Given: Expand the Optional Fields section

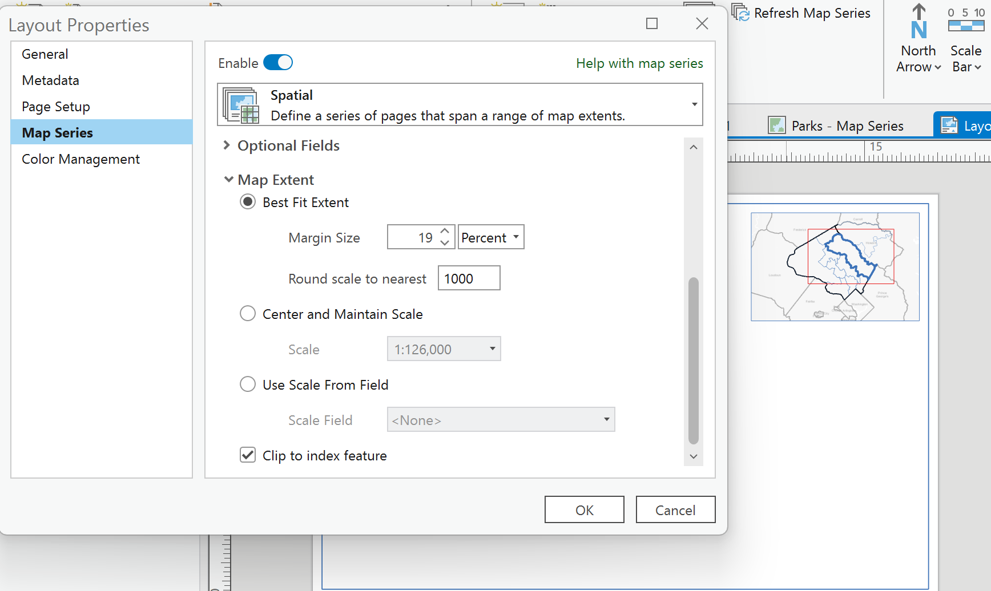Looking at the screenshot, I should (228, 145).
